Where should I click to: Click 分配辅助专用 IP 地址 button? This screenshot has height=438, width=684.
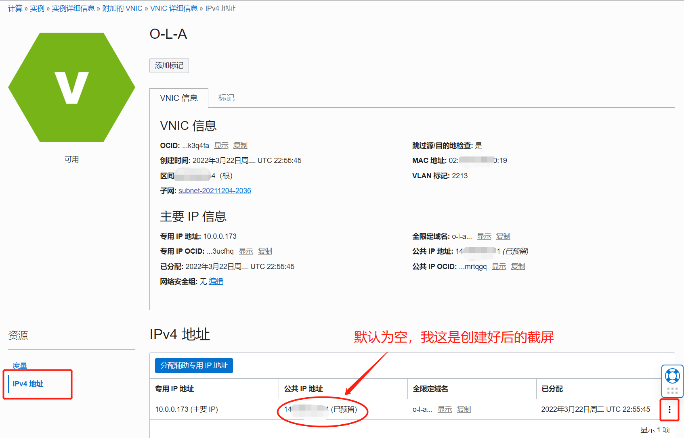tap(194, 365)
